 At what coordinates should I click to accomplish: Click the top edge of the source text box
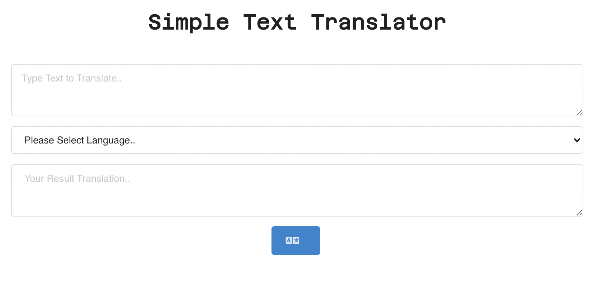tap(296, 65)
